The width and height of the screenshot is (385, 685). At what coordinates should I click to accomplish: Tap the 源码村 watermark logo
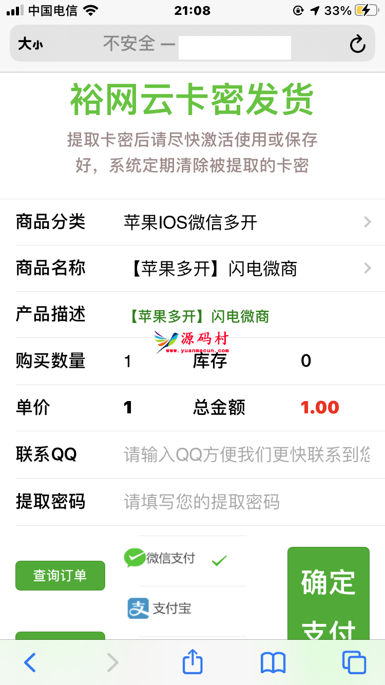191,341
